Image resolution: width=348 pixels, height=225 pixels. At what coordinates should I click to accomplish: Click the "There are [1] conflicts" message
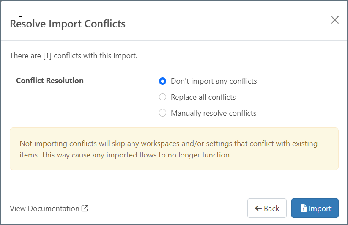click(74, 56)
